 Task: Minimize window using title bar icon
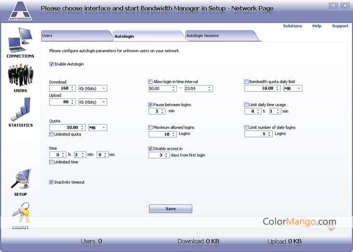[333, 6]
